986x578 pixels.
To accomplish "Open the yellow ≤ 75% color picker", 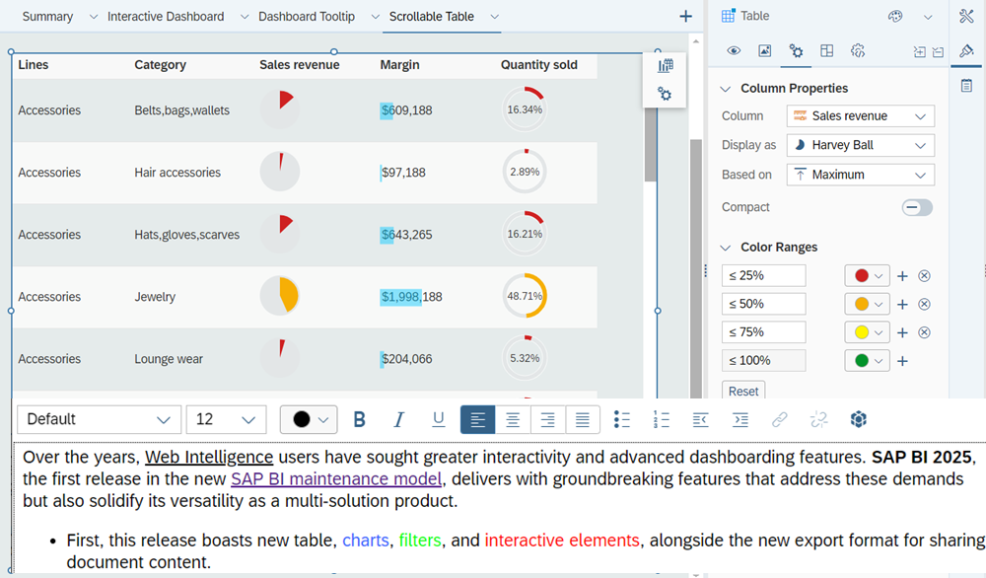I will pyautogui.click(x=867, y=332).
